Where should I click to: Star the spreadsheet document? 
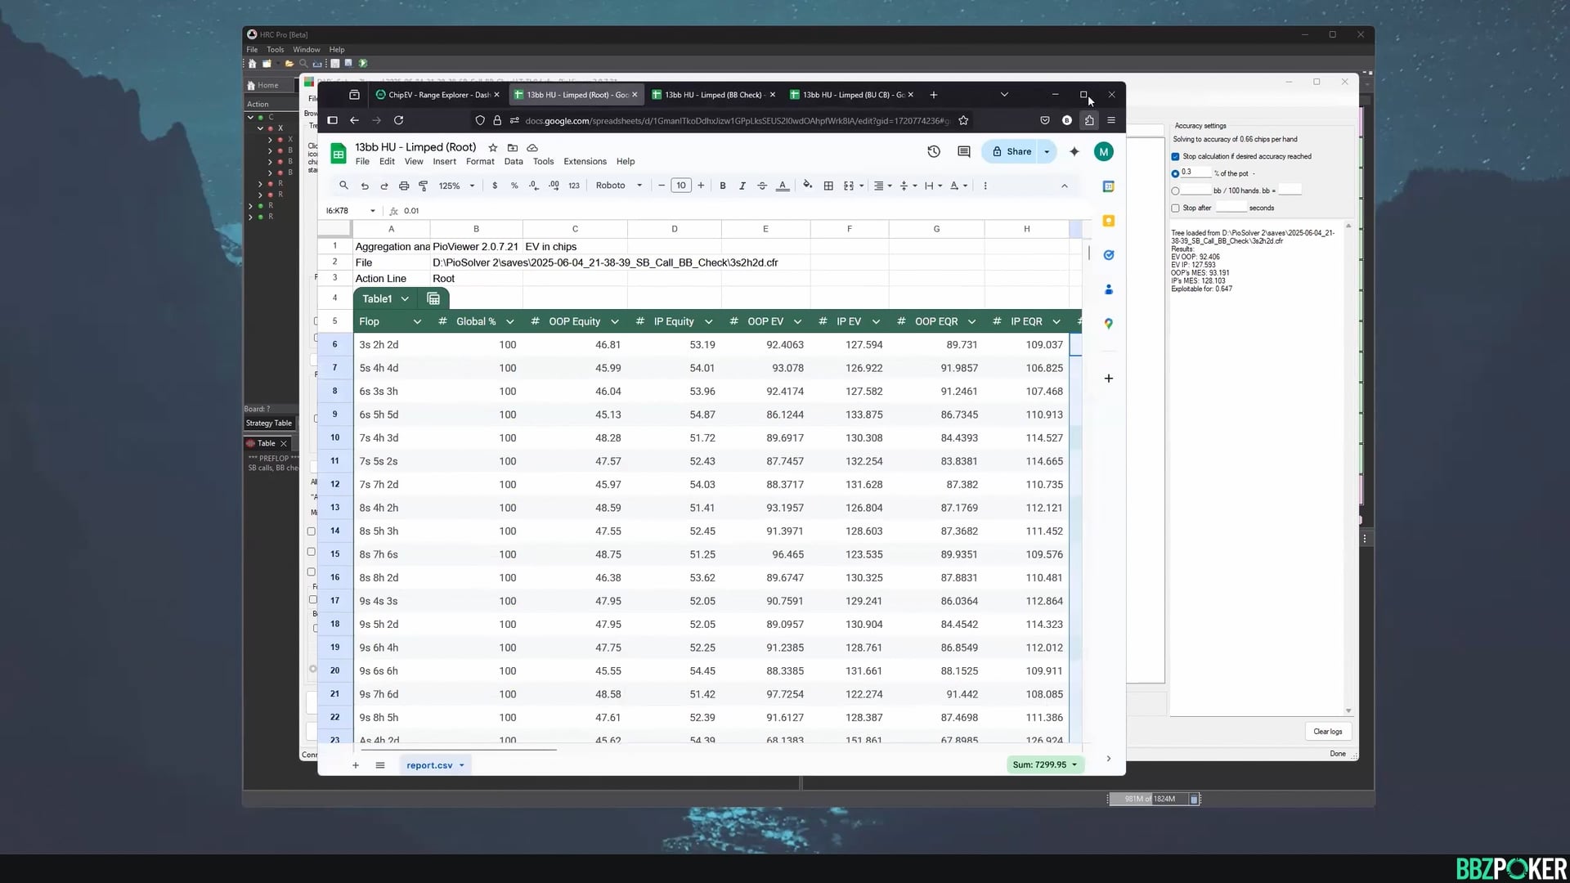tap(493, 148)
